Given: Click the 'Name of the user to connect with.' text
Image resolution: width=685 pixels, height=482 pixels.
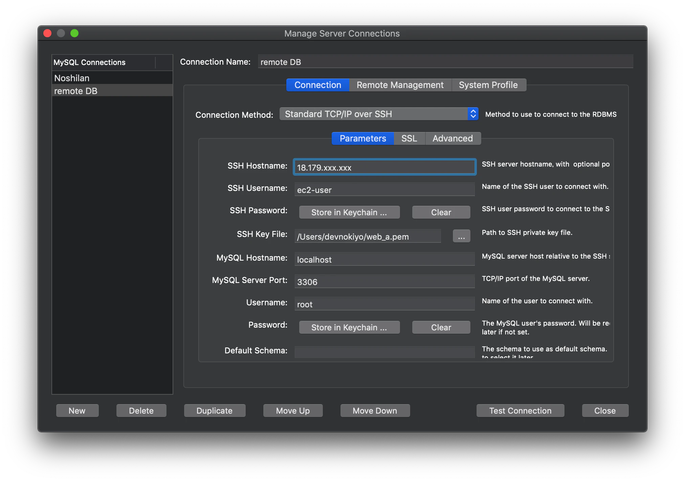Looking at the screenshot, I should 537,301.
